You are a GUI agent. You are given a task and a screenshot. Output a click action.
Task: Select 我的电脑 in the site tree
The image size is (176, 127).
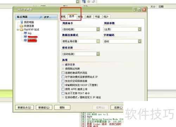[29, 22]
